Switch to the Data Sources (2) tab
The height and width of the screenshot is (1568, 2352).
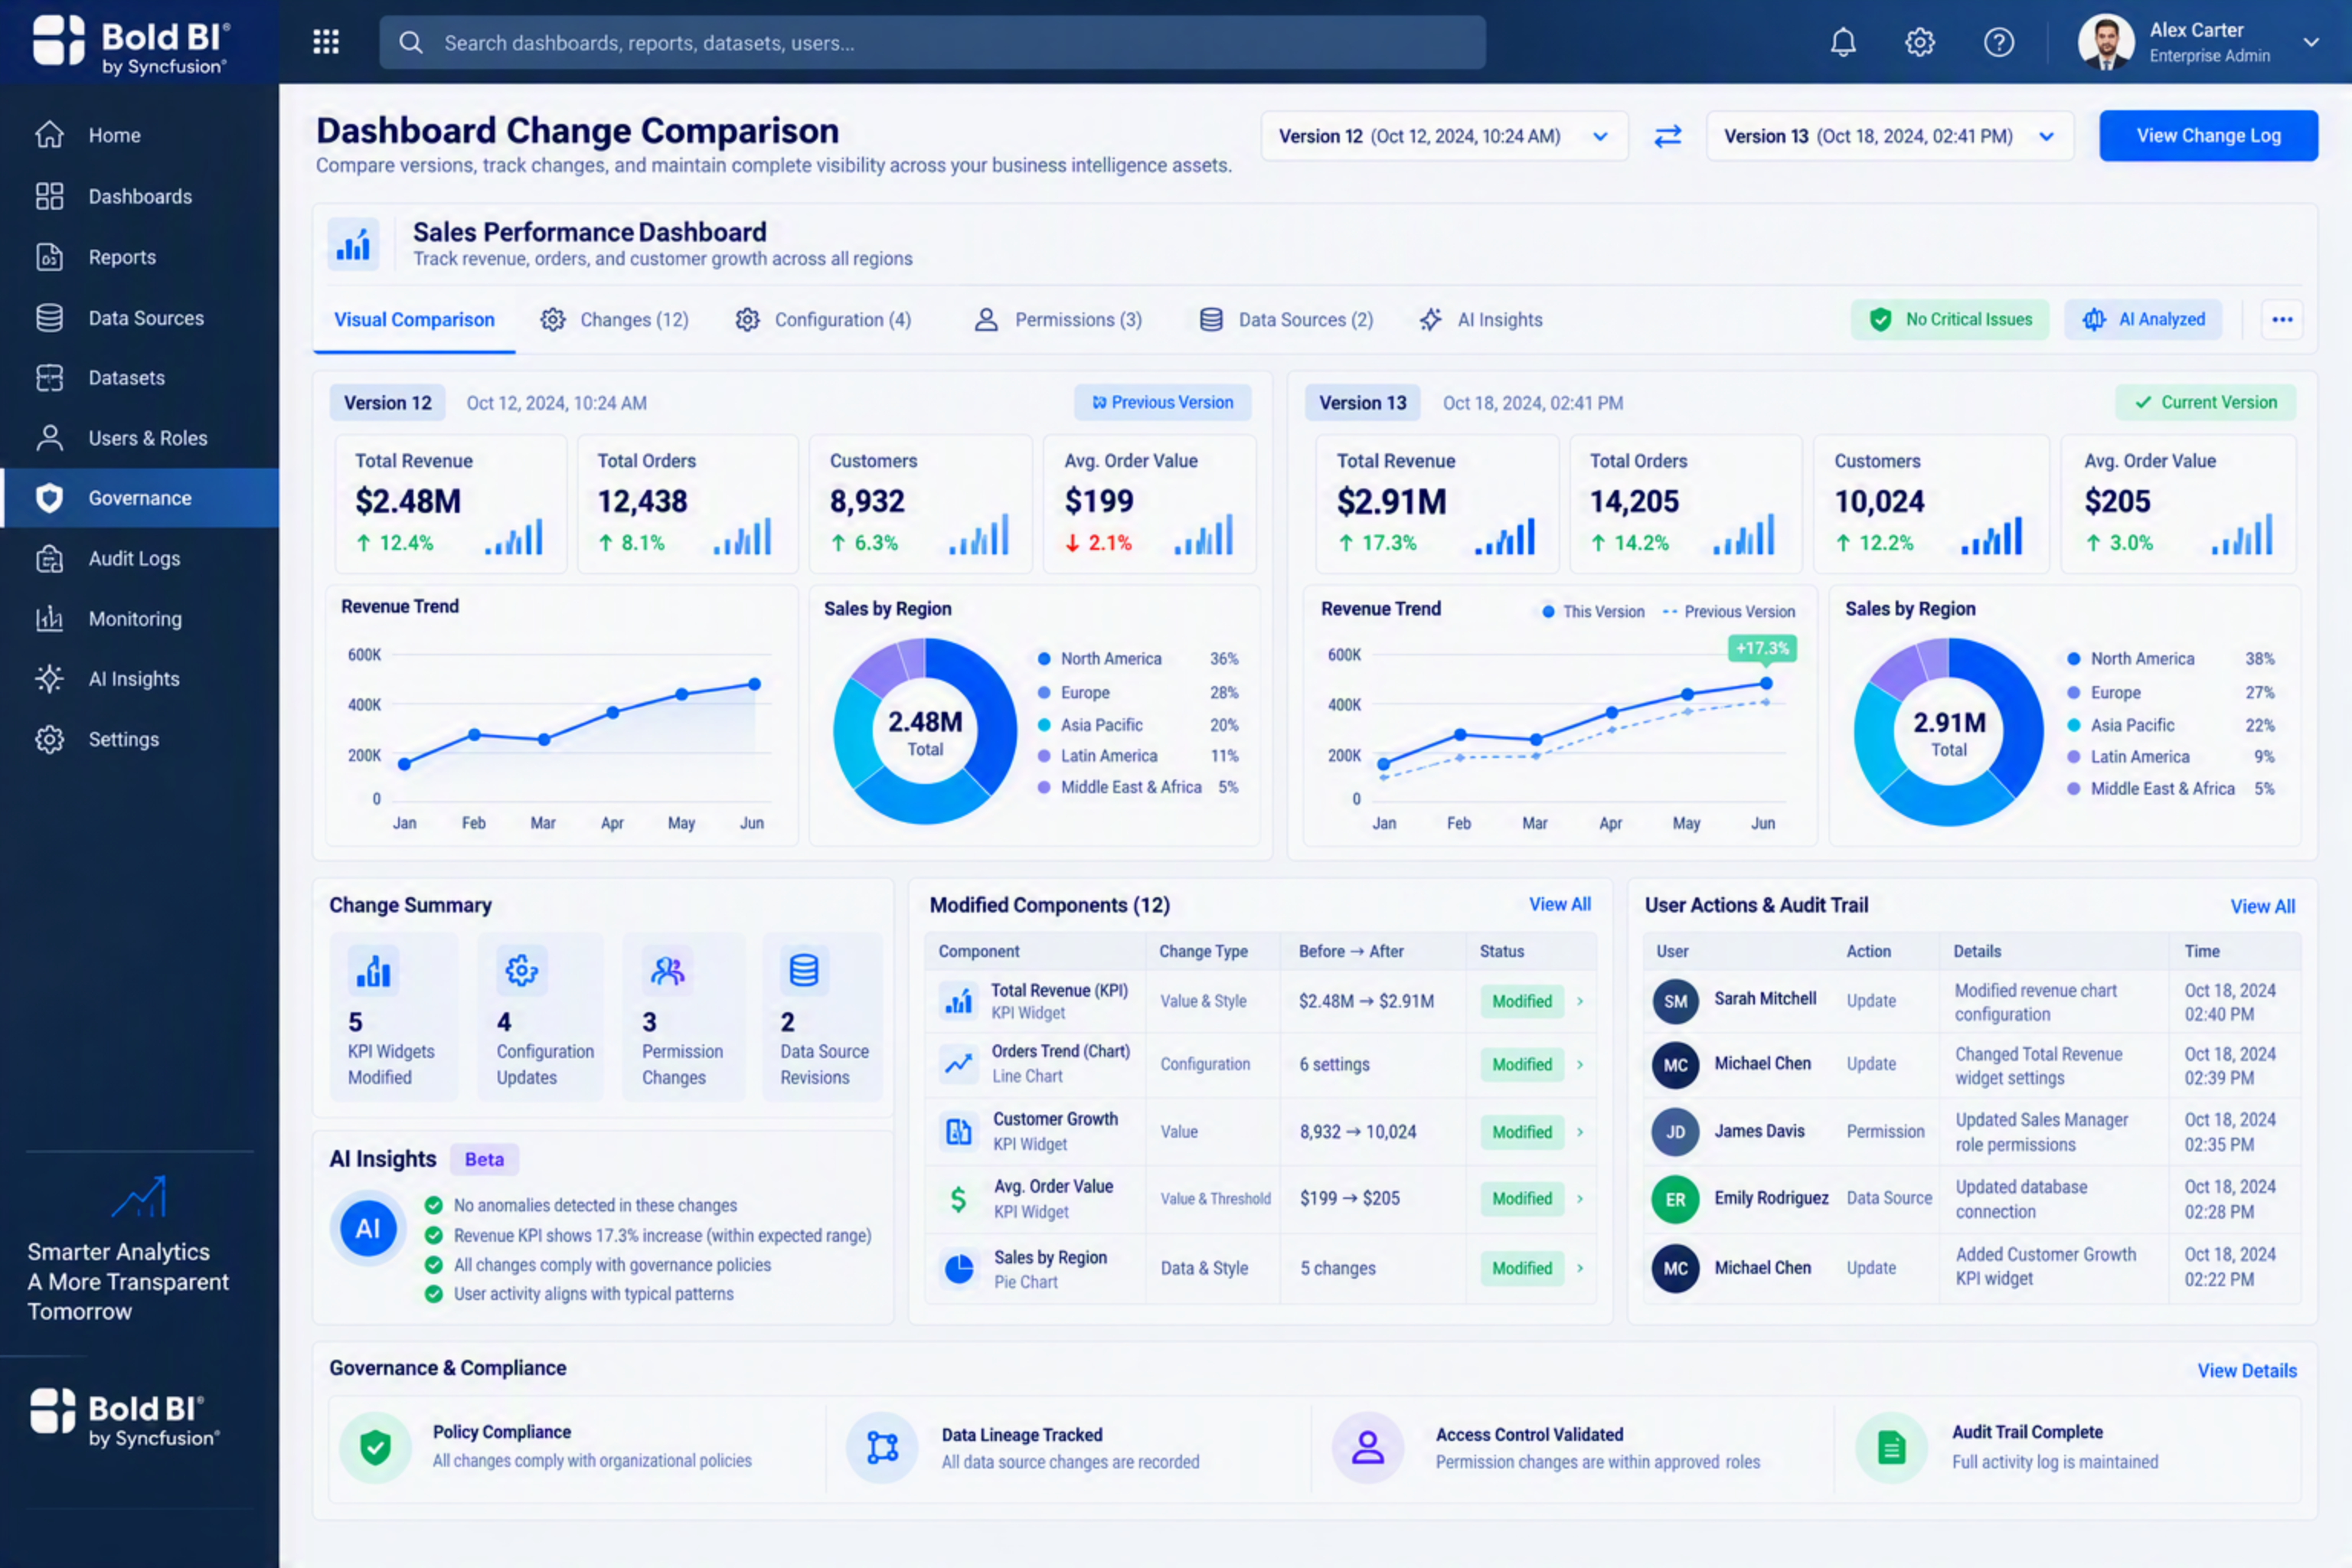[x=1286, y=320]
